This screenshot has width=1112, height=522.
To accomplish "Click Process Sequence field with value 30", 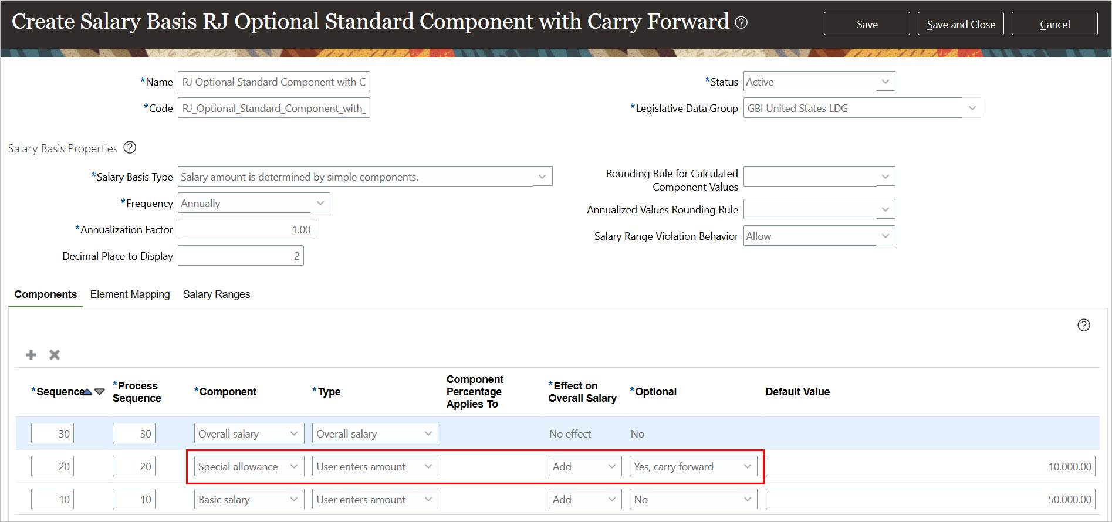I will 134,433.
